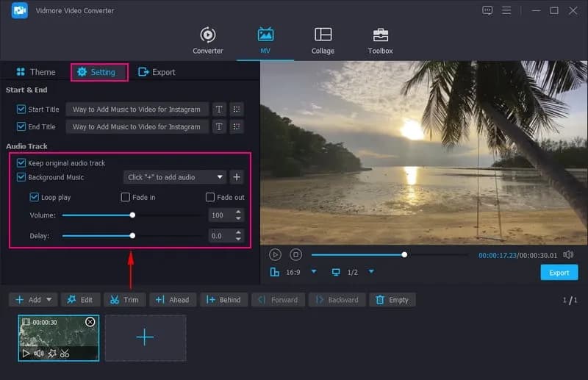
Task: Click the play button under video preview
Action: point(275,254)
